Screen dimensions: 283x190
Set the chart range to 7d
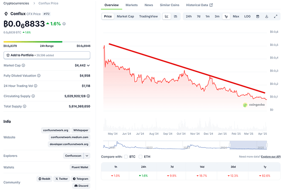pyautogui.click(x=199, y=16)
